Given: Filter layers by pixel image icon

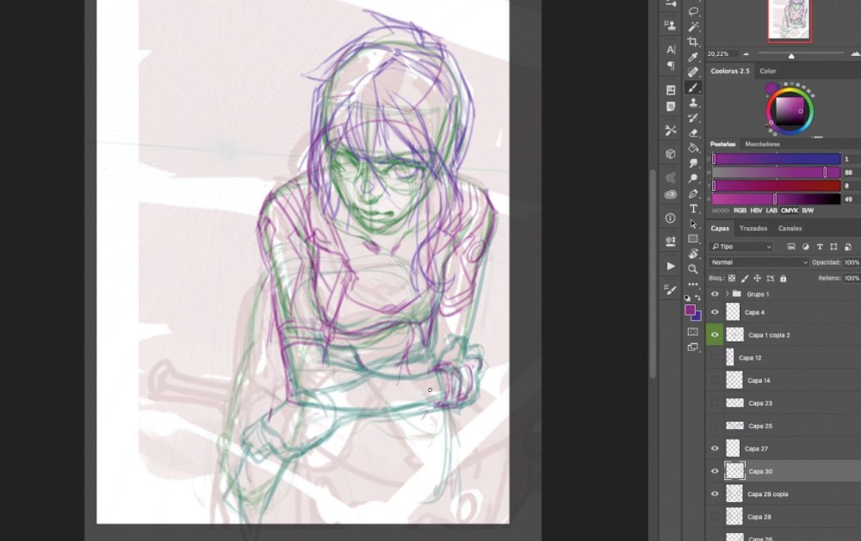Looking at the screenshot, I should click(x=791, y=247).
